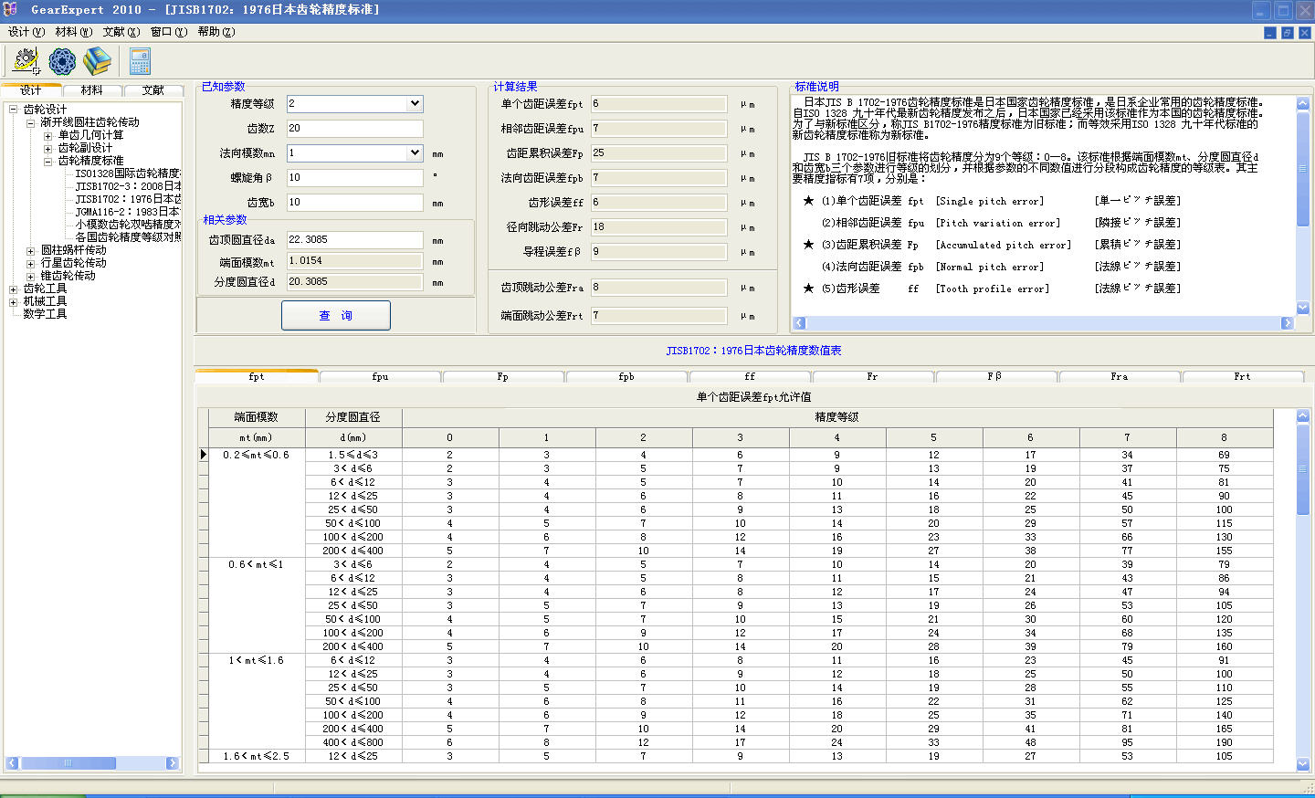Image resolution: width=1315 pixels, height=798 pixels.
Task: Expand the 齿轮工具 node
Action: 14,289
